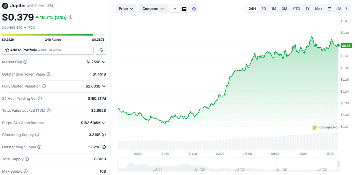Viewport: 355px width, 175px height.
Task: Open info icon next to 24h change
Action: 70,17
